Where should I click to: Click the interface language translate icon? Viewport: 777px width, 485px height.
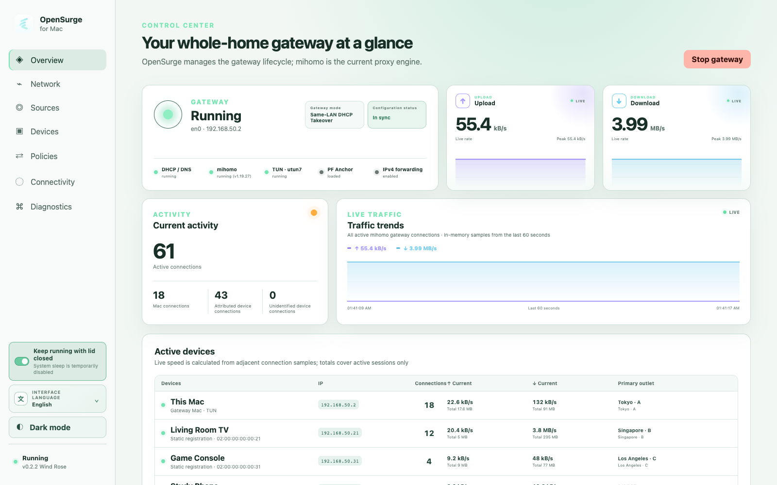click(21, 399)
